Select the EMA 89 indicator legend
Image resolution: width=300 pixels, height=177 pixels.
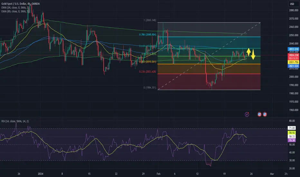tap(15, 11)
